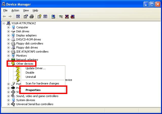This screenshot has width=162, height=114.
Task: Expand the IDE ATA/ATAPI controllers category
Action: [8, 52]
